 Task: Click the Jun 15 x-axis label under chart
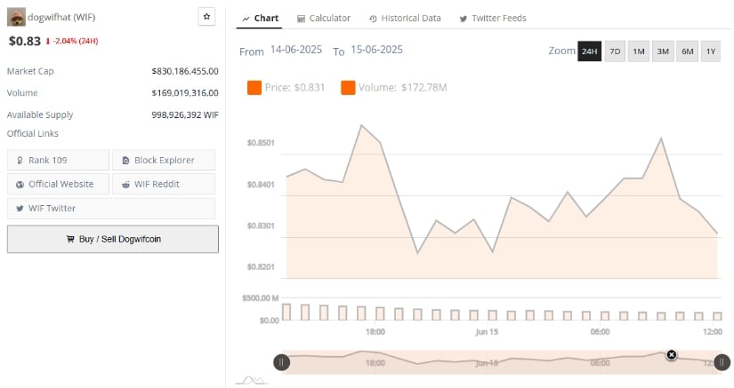point(487,332)
